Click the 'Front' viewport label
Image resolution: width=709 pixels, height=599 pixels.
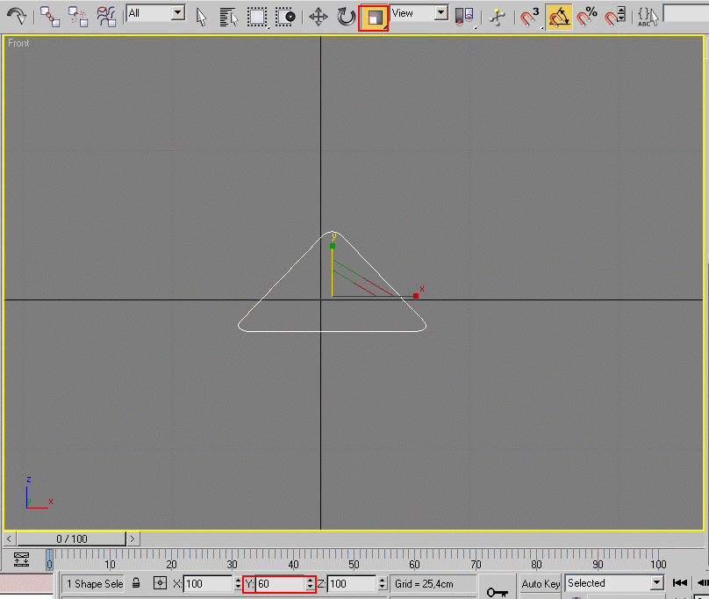pos(18,43)
